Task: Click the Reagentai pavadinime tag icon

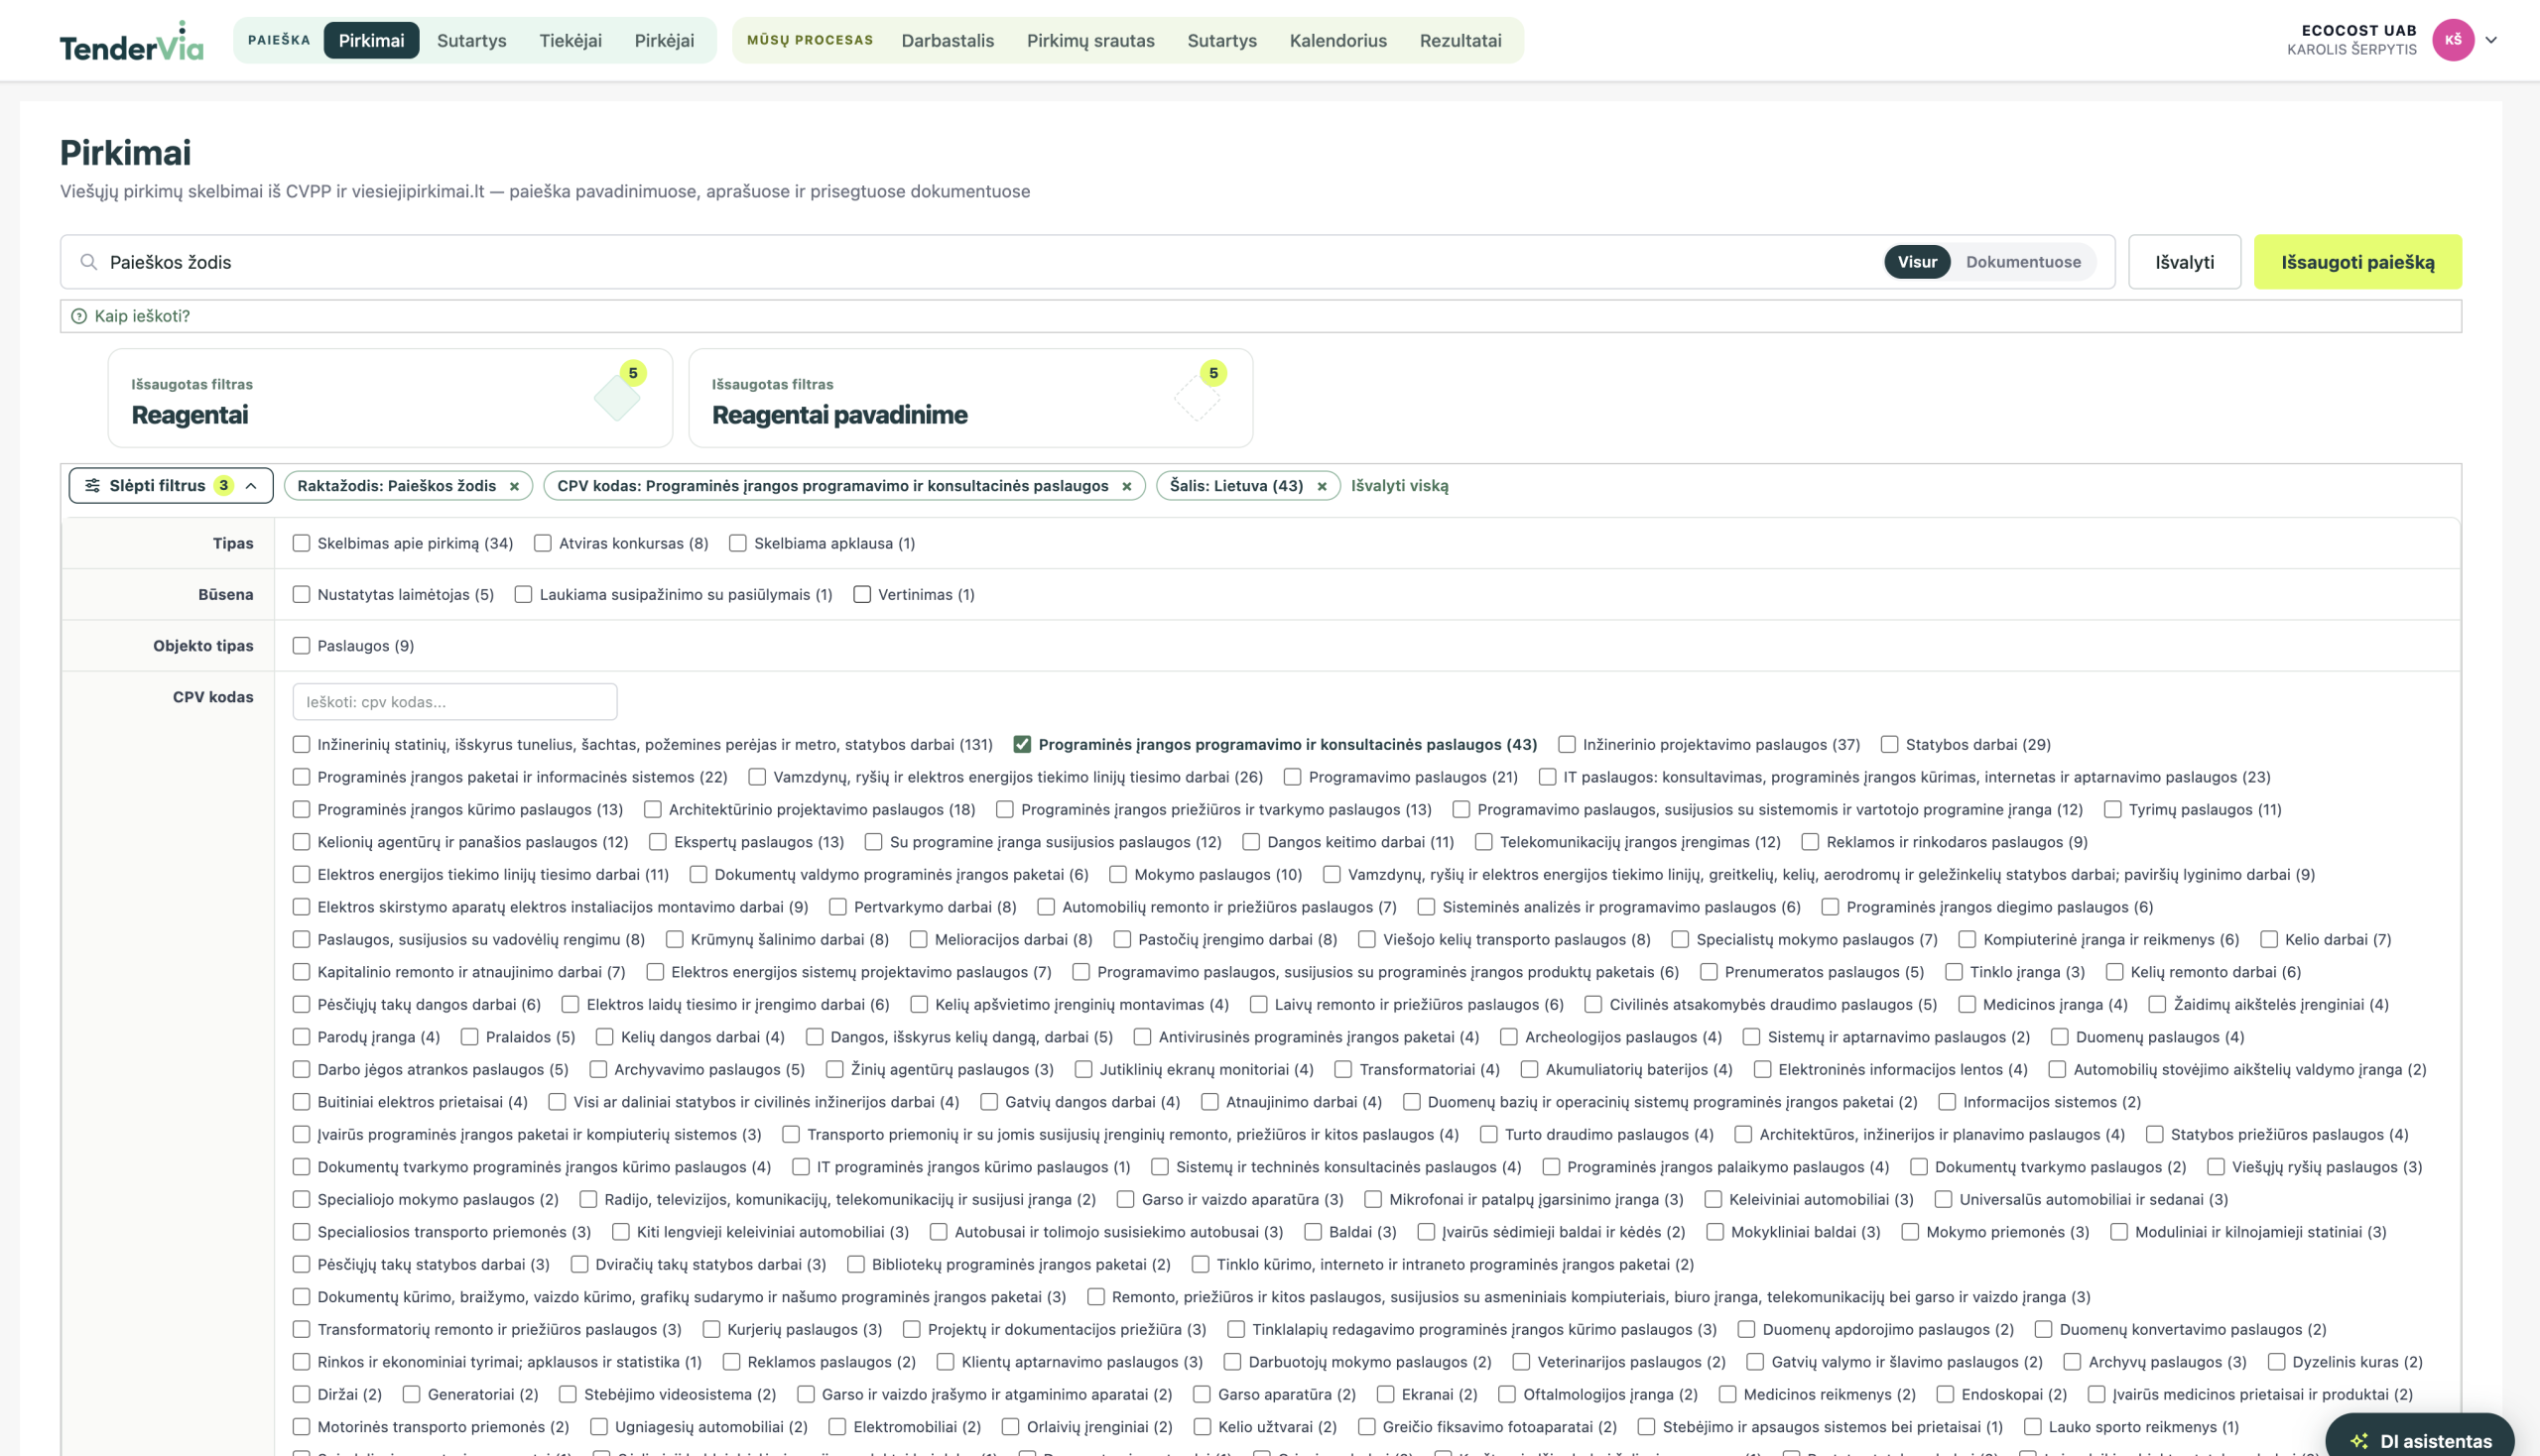Action: coord(1198,397)
